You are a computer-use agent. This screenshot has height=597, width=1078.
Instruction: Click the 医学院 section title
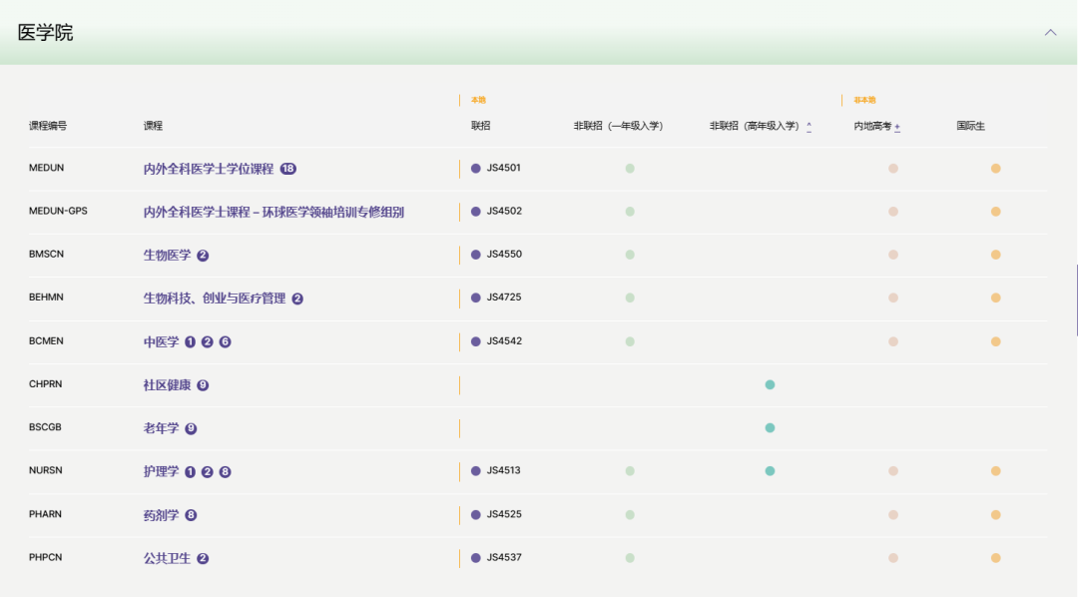point(45,32)
